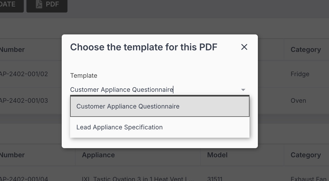Select the Oven category cell
329x181 pixels.
[x=298, y=101]
